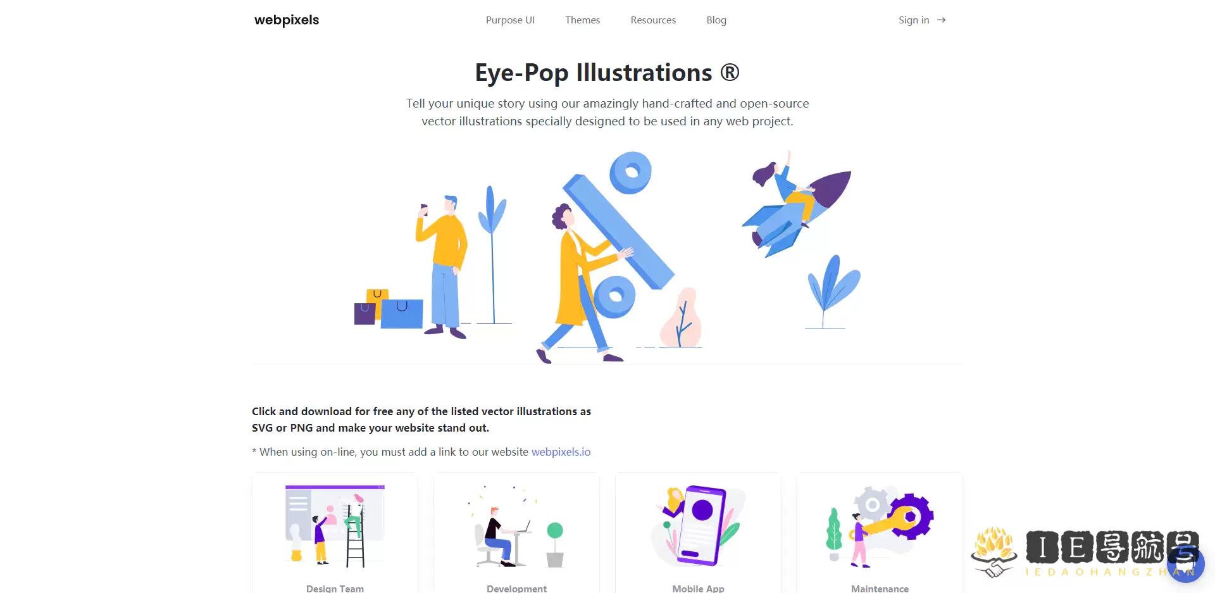This screenshot has width=1215, height=593.
Task: Click the Eye-Pop Illustrations heading
Action: 607,73
